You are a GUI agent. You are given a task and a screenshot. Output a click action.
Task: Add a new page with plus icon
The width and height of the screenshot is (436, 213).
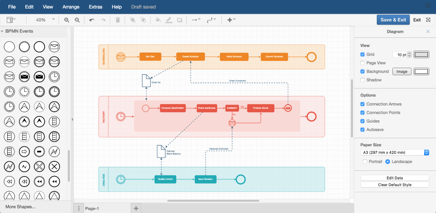pyautogui.click(x=136, y=208)
